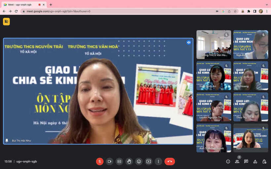Click the yellow icon above the main video
This screenshot has height=169, width=271.
[6, 21]
